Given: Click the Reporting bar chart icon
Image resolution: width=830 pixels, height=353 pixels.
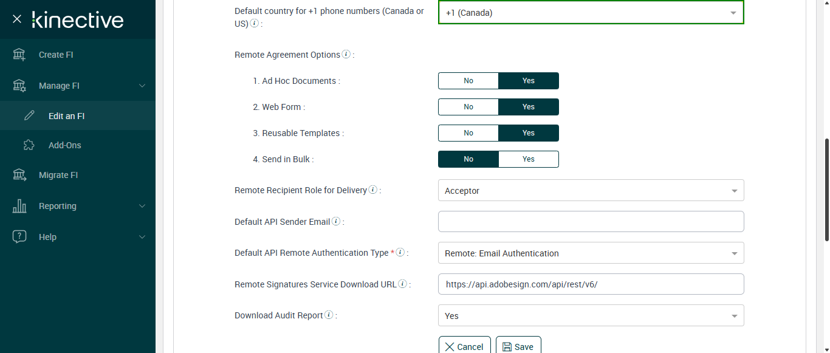Looking at the screenshot, I should point(19,206).
